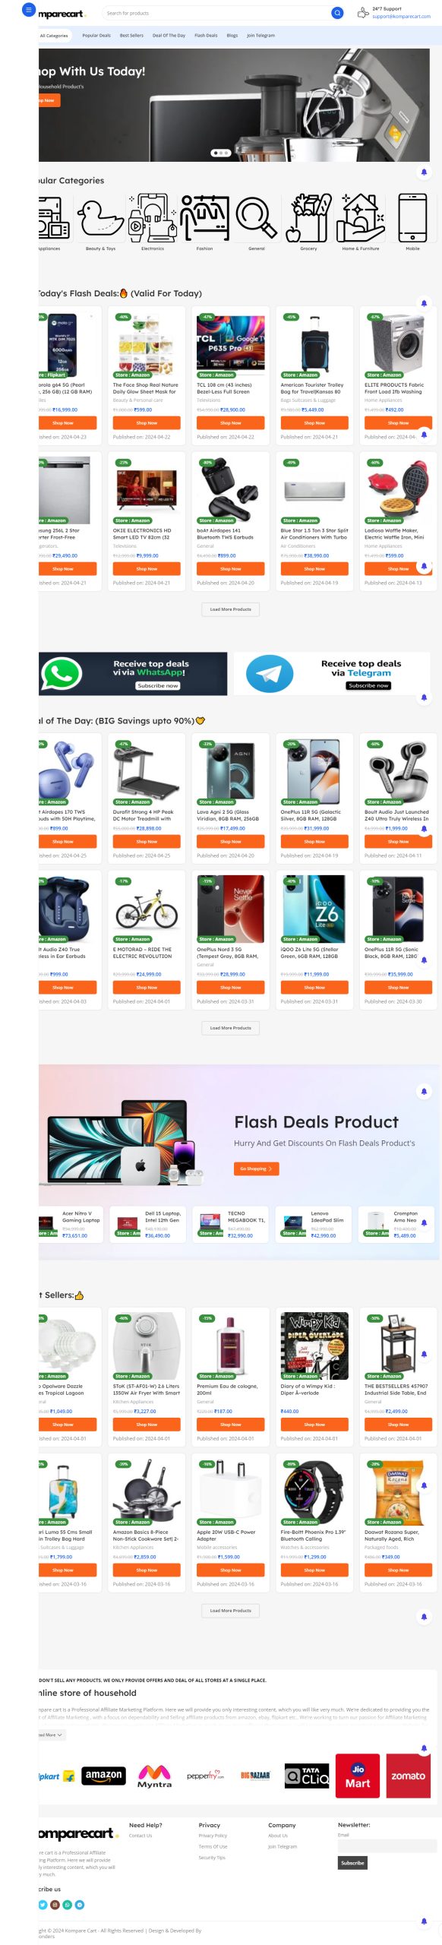This screenshot has height=1945, width=442.
Task: Select the Mobile category icon
Action: 412,217
